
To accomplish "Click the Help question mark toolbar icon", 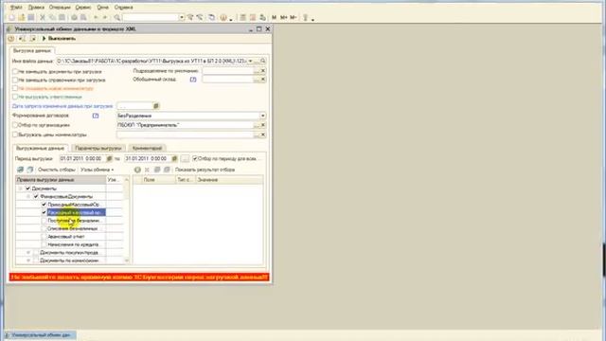I will (x=223, y=17).
